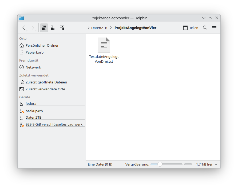Screen dimensions: 238x189
Task: Click Eine Datei (0 B) status text
Action: click(100, 164)
